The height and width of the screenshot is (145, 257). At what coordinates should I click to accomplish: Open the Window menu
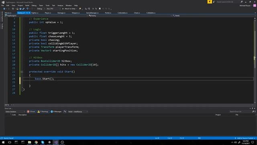click(69, 5)
